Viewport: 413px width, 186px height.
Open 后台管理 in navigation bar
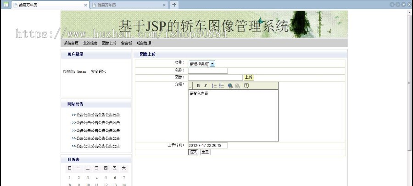[x=144, y=43]
